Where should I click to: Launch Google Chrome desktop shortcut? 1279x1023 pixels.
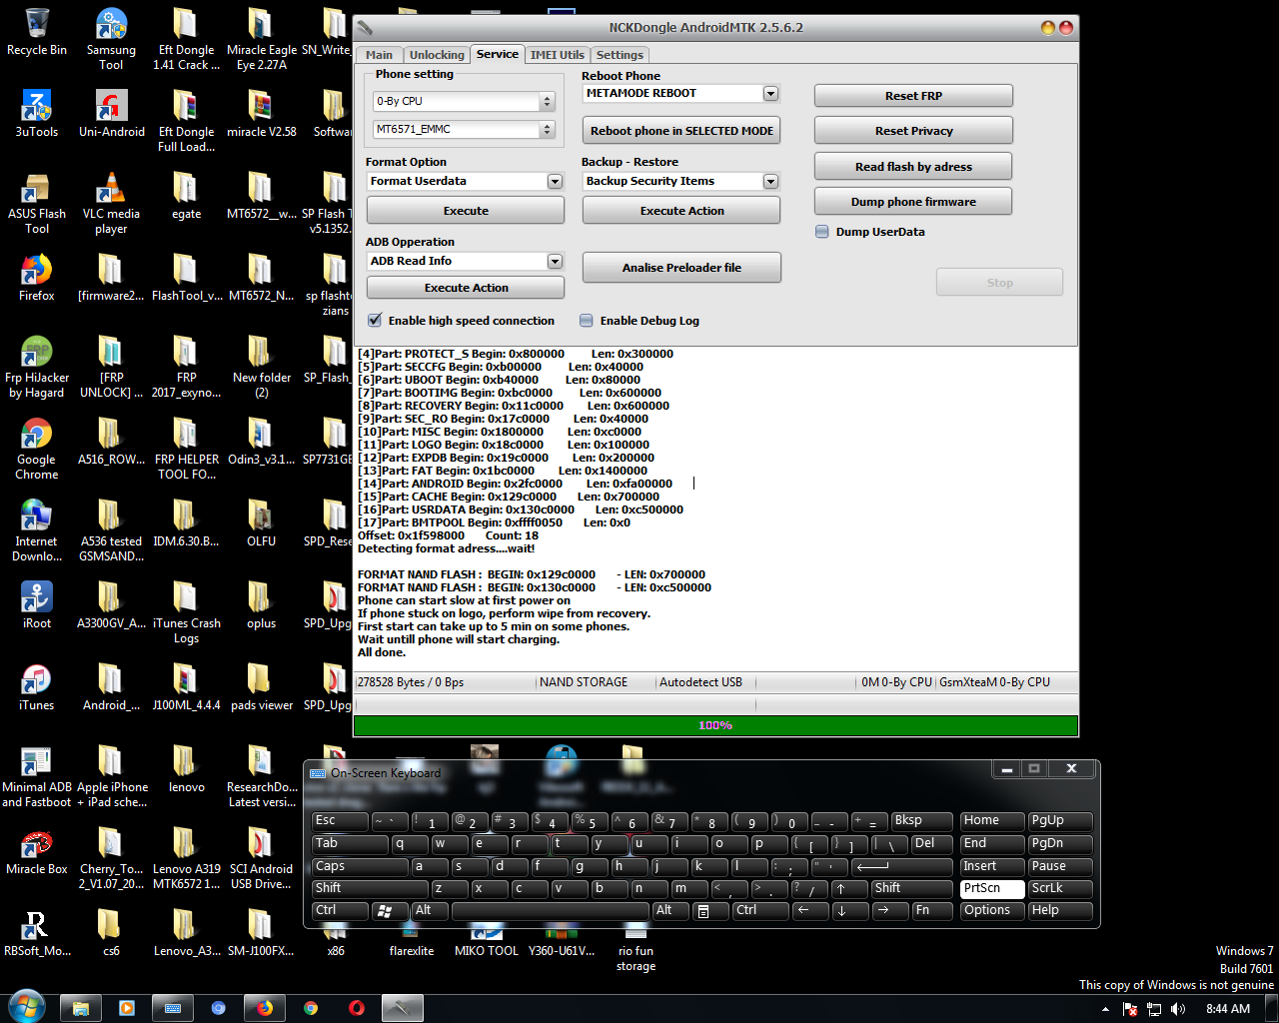point(37,449)
